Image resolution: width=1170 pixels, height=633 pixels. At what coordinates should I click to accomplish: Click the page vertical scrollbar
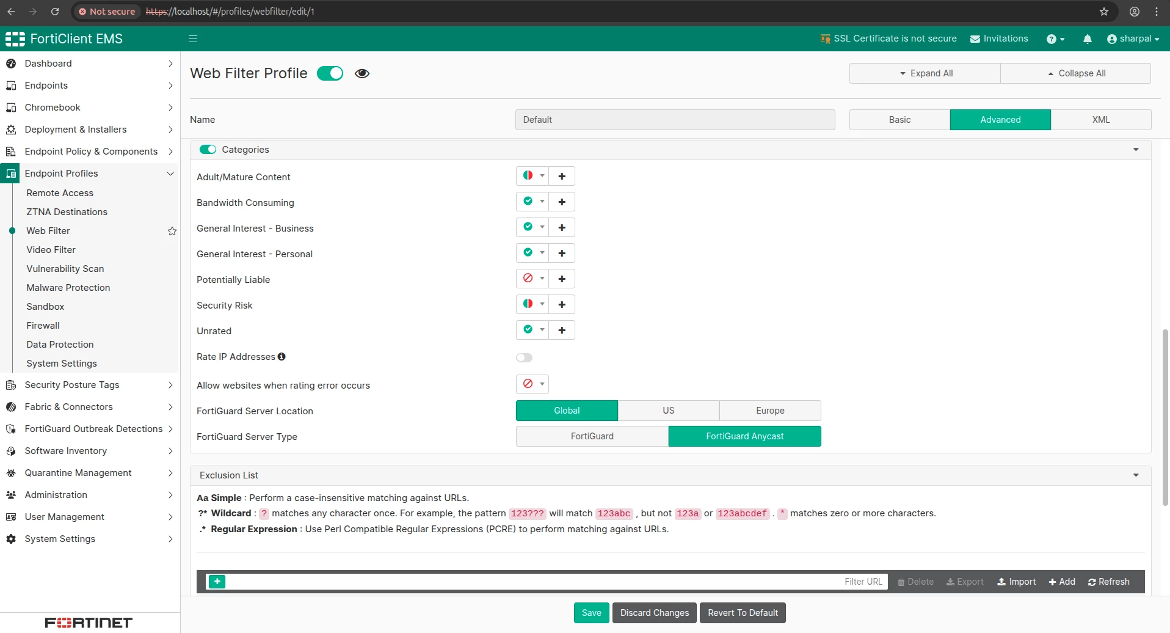[1165, 417]
